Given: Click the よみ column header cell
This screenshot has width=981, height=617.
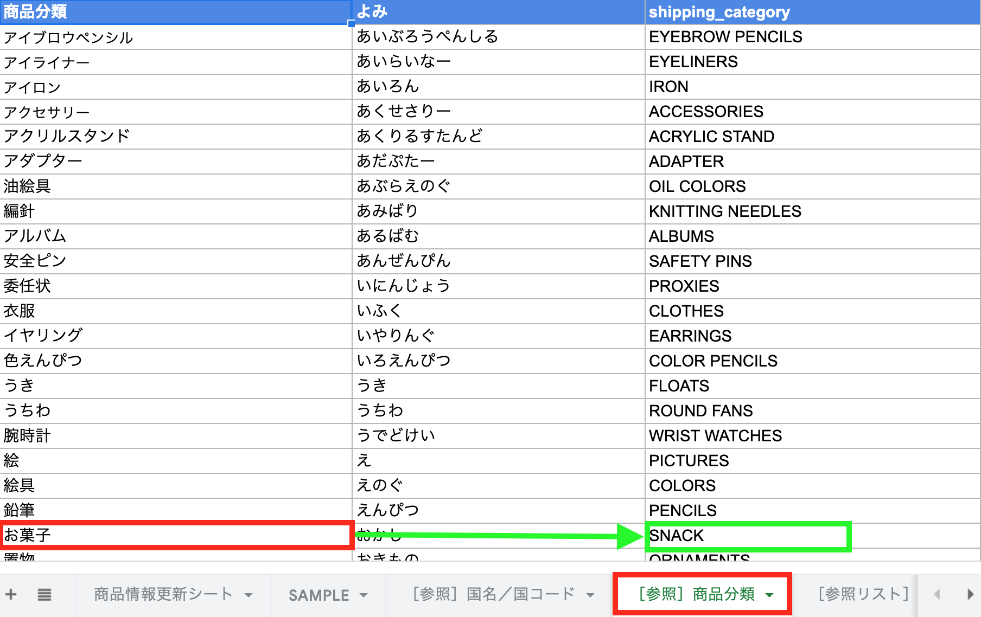Looking at the screenshot, I should pos(498,12).
